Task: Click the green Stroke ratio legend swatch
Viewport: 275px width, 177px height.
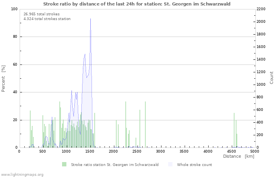Action: (64, 164)
